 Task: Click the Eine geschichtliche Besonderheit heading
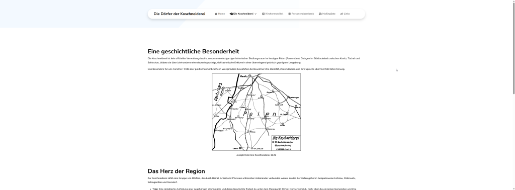tap(194, 51)
